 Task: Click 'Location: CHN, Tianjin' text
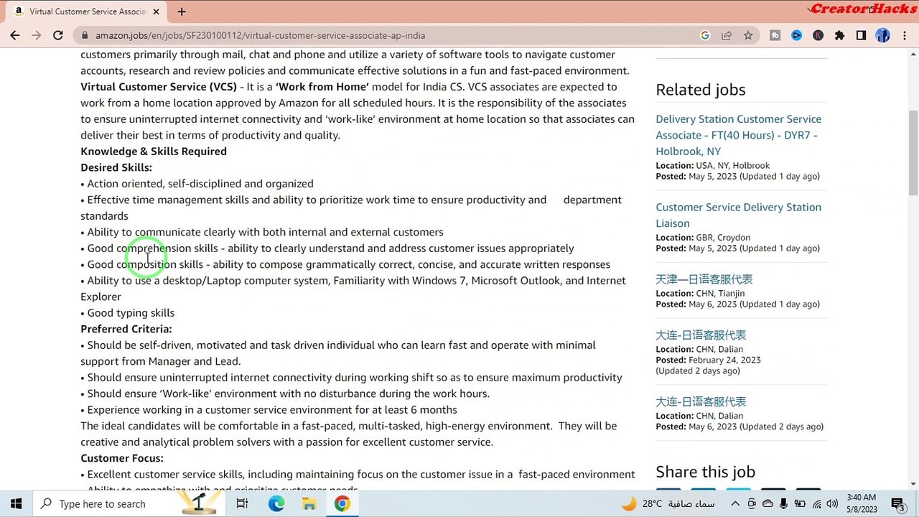click(x=700, y=294)
